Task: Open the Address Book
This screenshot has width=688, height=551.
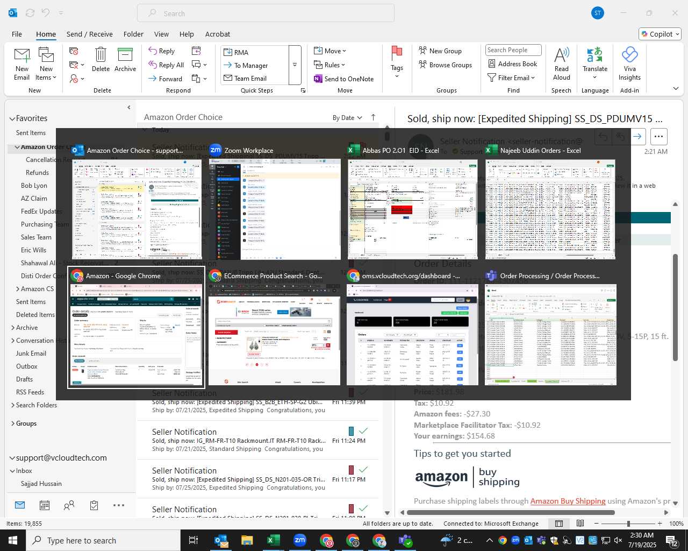Action: pos(512,64)
